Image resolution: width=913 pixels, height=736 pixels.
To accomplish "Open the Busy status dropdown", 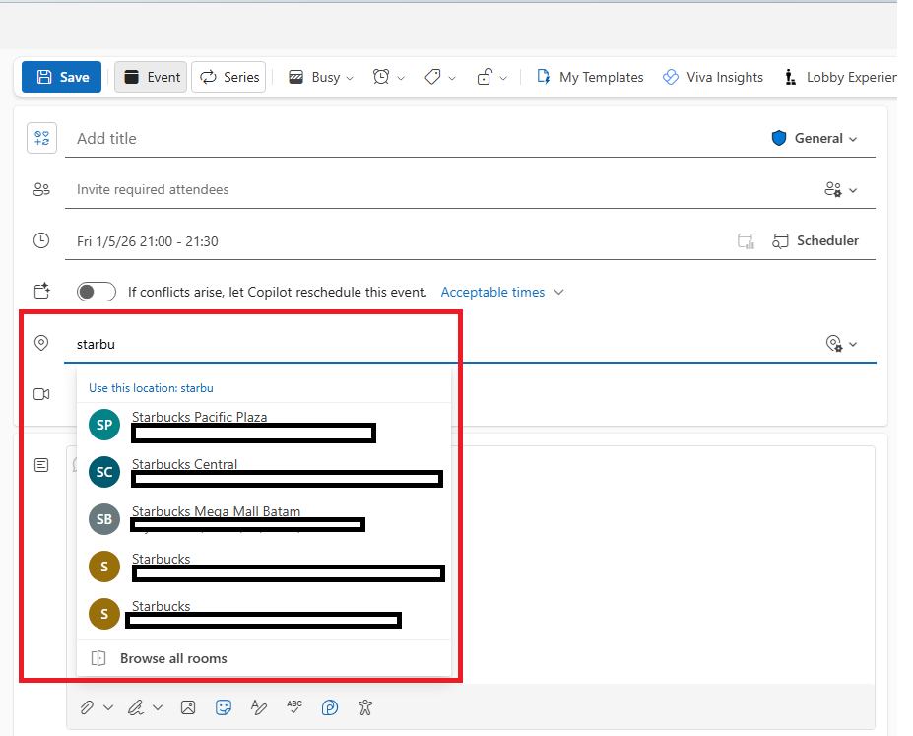I will click(321, 77).
